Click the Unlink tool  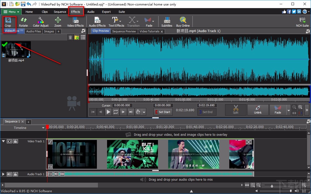[x=258, y=110]
